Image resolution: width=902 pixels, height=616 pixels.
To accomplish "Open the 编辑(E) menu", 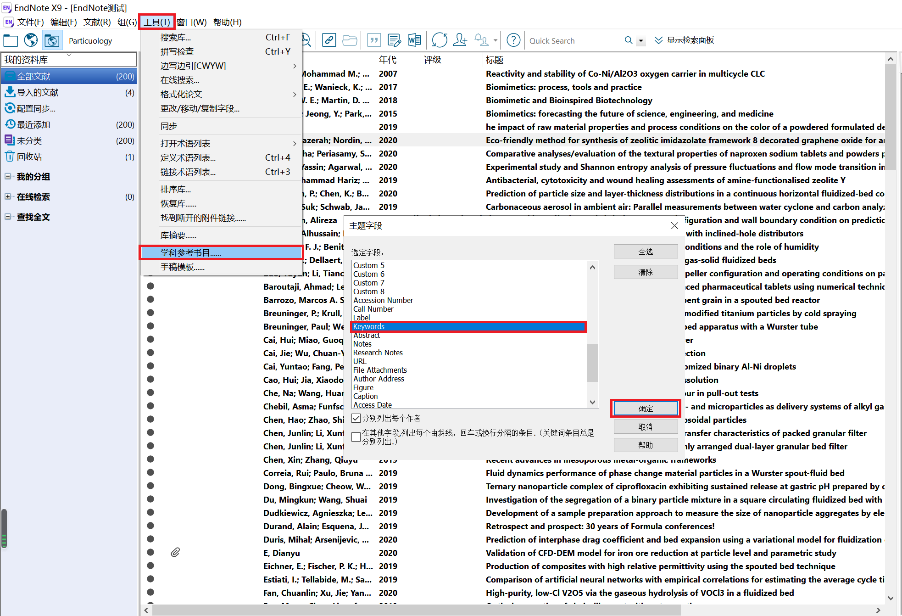I will click(63, 22).
